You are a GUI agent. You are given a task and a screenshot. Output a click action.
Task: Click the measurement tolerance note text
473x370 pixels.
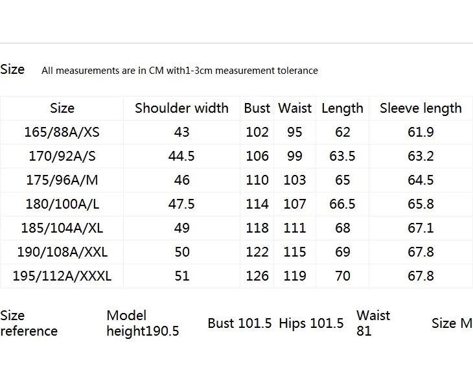(x=179, y=71)
